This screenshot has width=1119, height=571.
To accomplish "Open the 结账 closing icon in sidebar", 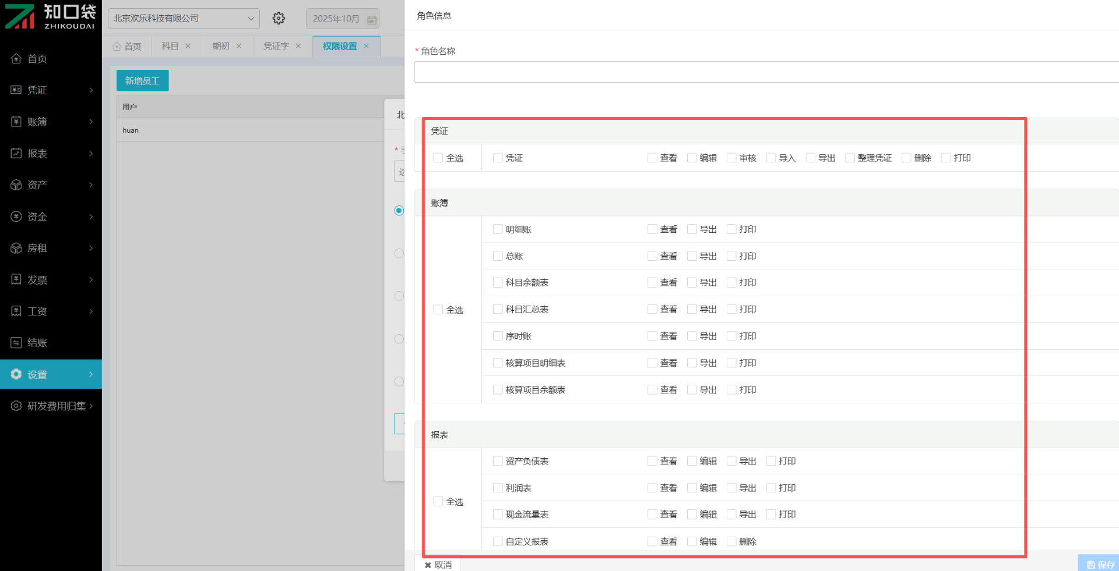I will click(16, 343).
